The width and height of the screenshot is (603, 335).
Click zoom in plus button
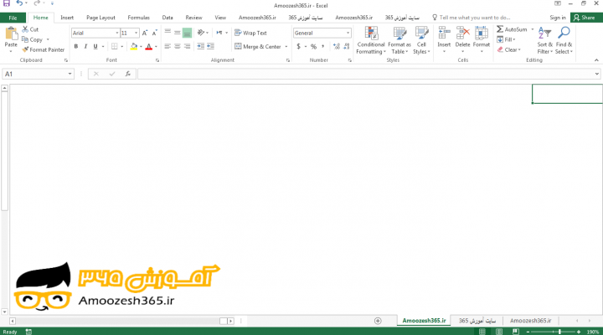[x=579, y=332]
